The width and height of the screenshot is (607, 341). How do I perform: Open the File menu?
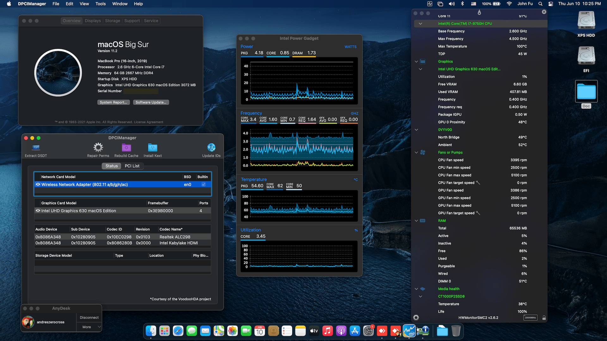click(x=56, y=4)
